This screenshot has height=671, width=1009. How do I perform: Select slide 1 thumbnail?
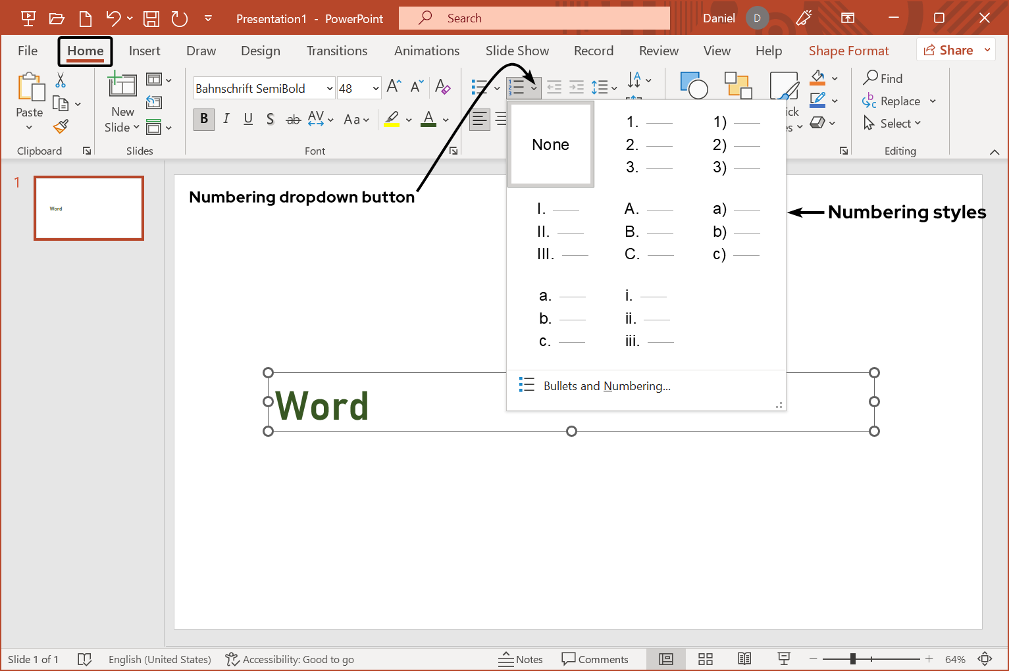tap(89, 208)
